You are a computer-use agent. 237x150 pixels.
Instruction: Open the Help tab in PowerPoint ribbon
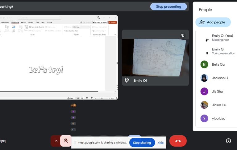pyautogui.click(x=43, y=22)
